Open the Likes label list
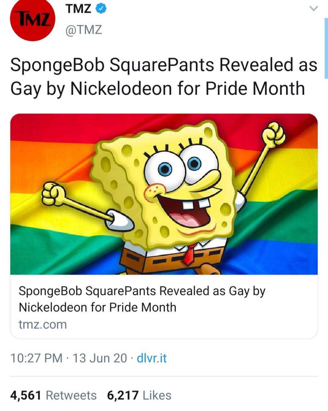 point(157,395)
